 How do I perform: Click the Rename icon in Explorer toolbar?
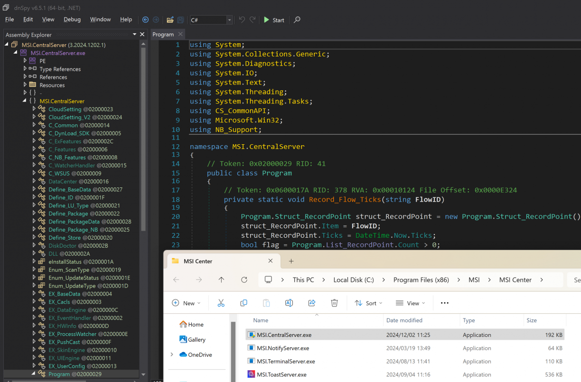pyautogui.click(x=289, y=303)
